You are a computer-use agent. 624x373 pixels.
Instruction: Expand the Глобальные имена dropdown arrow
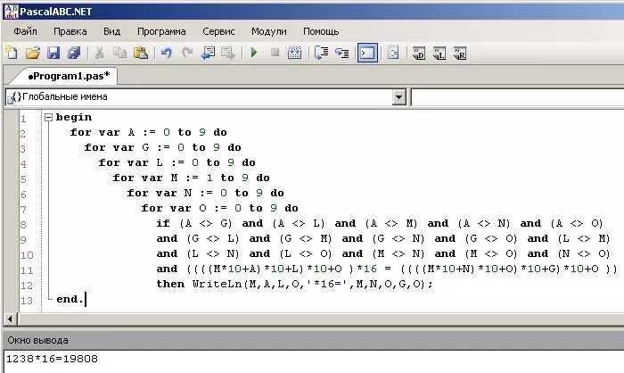pos(398,97)
